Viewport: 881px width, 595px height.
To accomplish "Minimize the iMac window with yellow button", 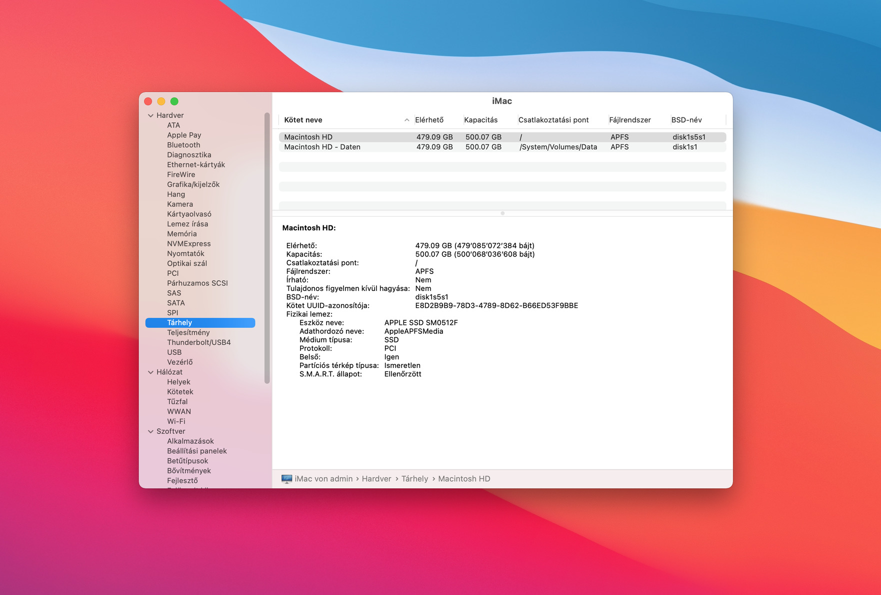I will click(161, 101).
